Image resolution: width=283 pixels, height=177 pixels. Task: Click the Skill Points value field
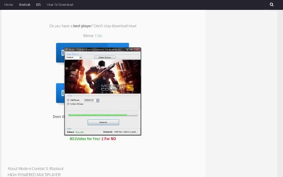90,100
